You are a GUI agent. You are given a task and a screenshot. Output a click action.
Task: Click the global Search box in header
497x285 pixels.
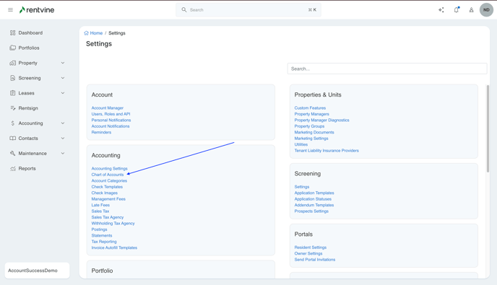coord(248,10)
